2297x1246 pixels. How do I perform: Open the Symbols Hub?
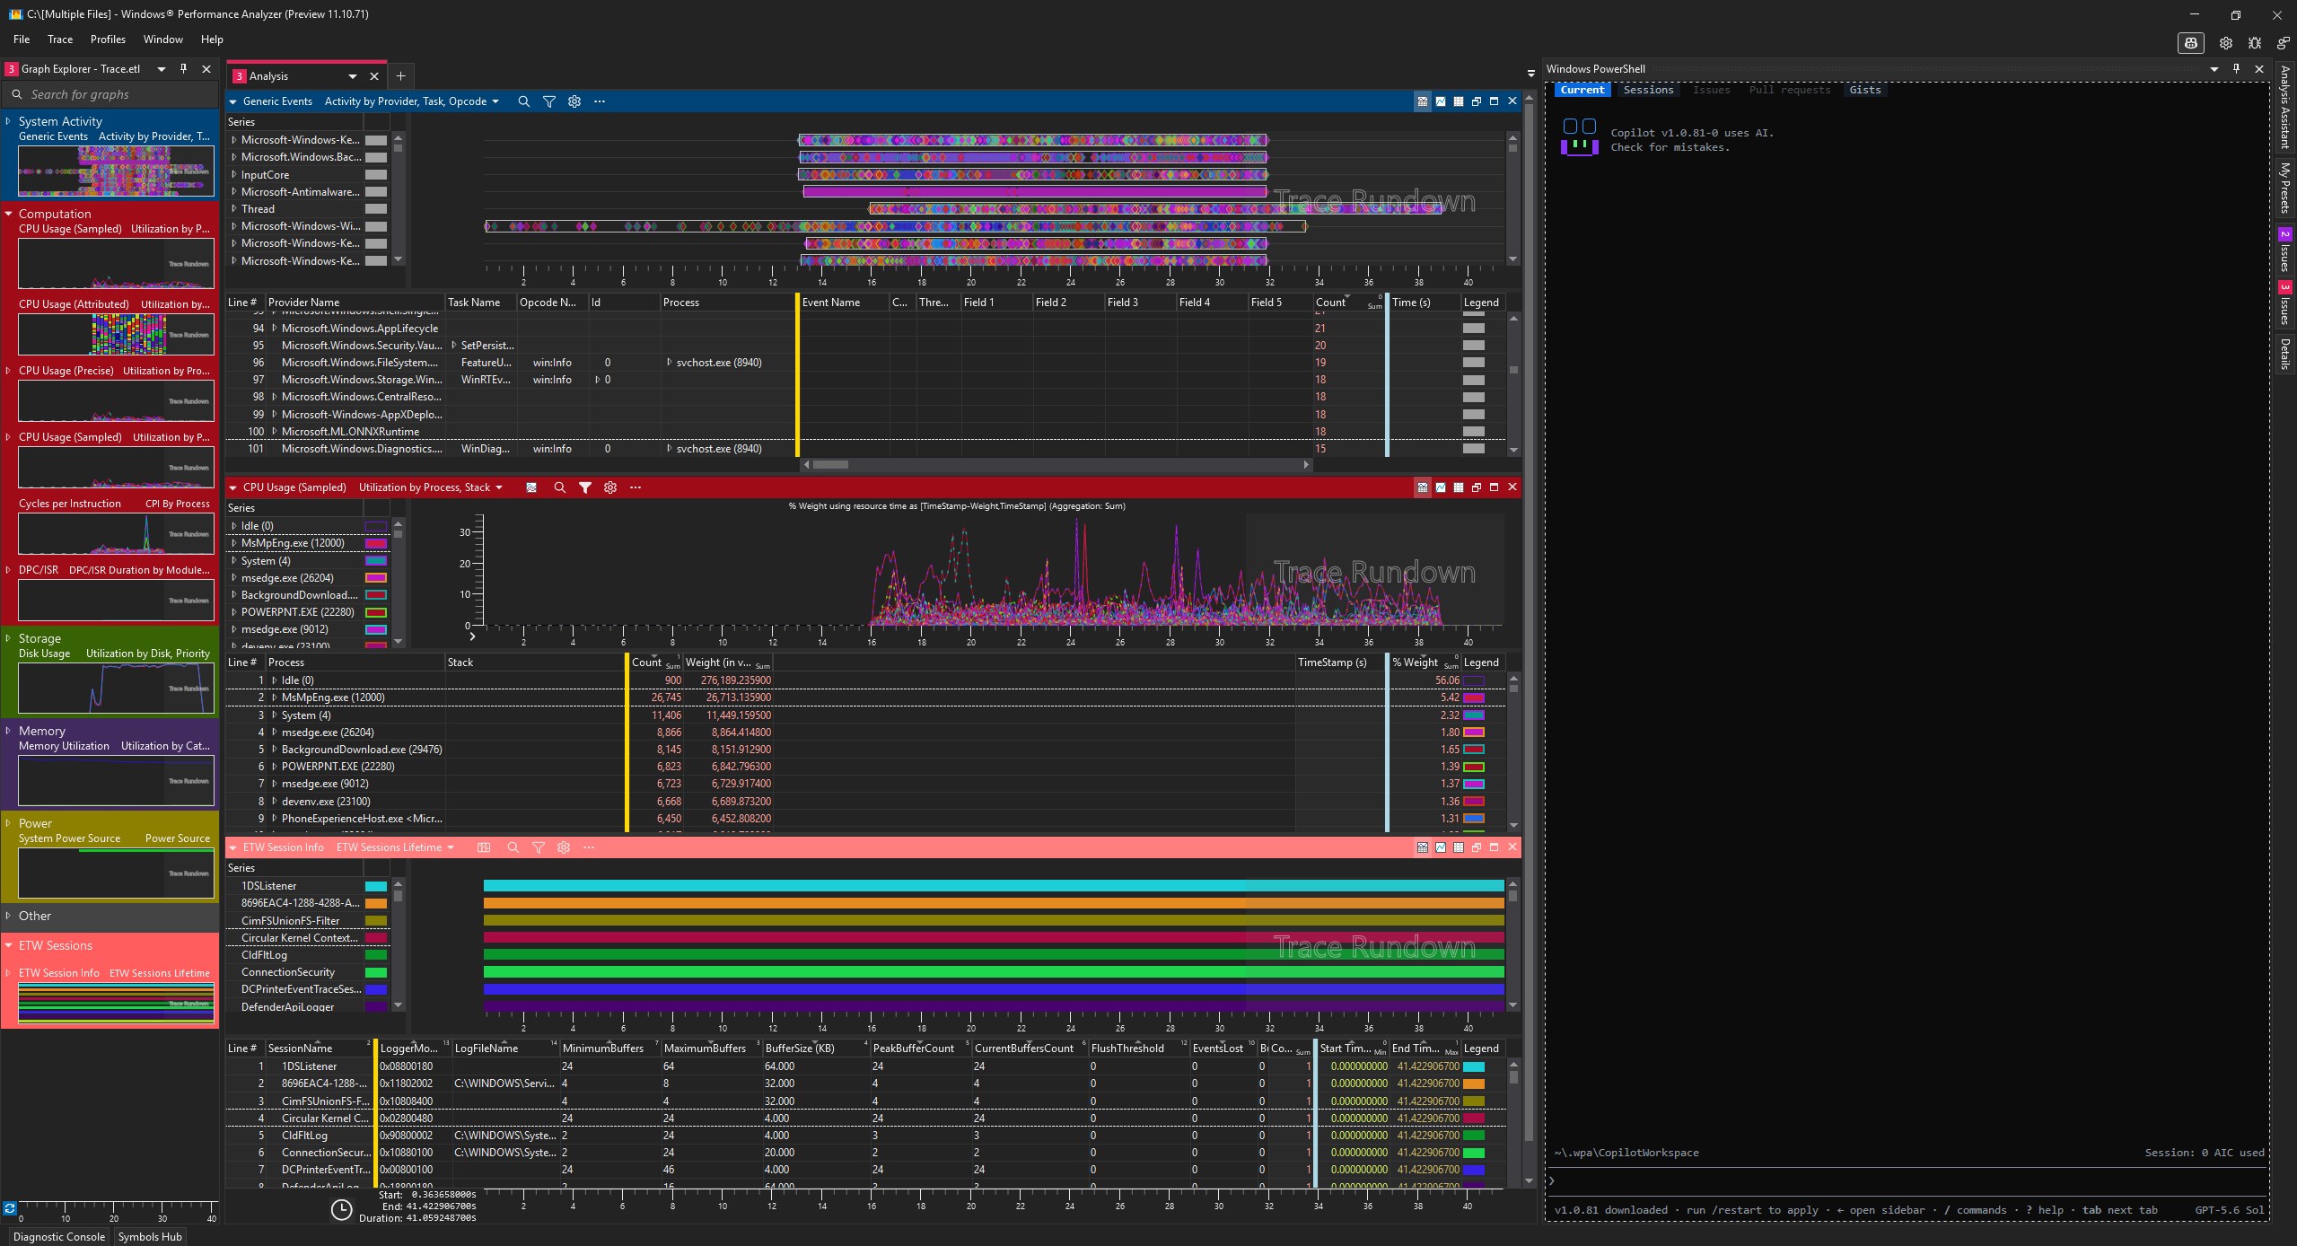[150, 1237]
